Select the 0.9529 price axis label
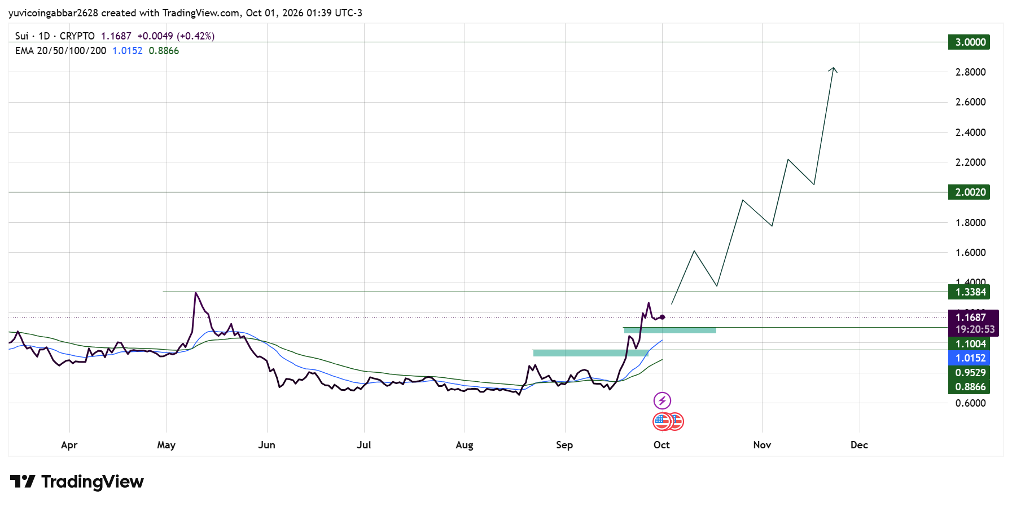The width and height of the screenshot is (1012, 507). (x=970, y=373)
